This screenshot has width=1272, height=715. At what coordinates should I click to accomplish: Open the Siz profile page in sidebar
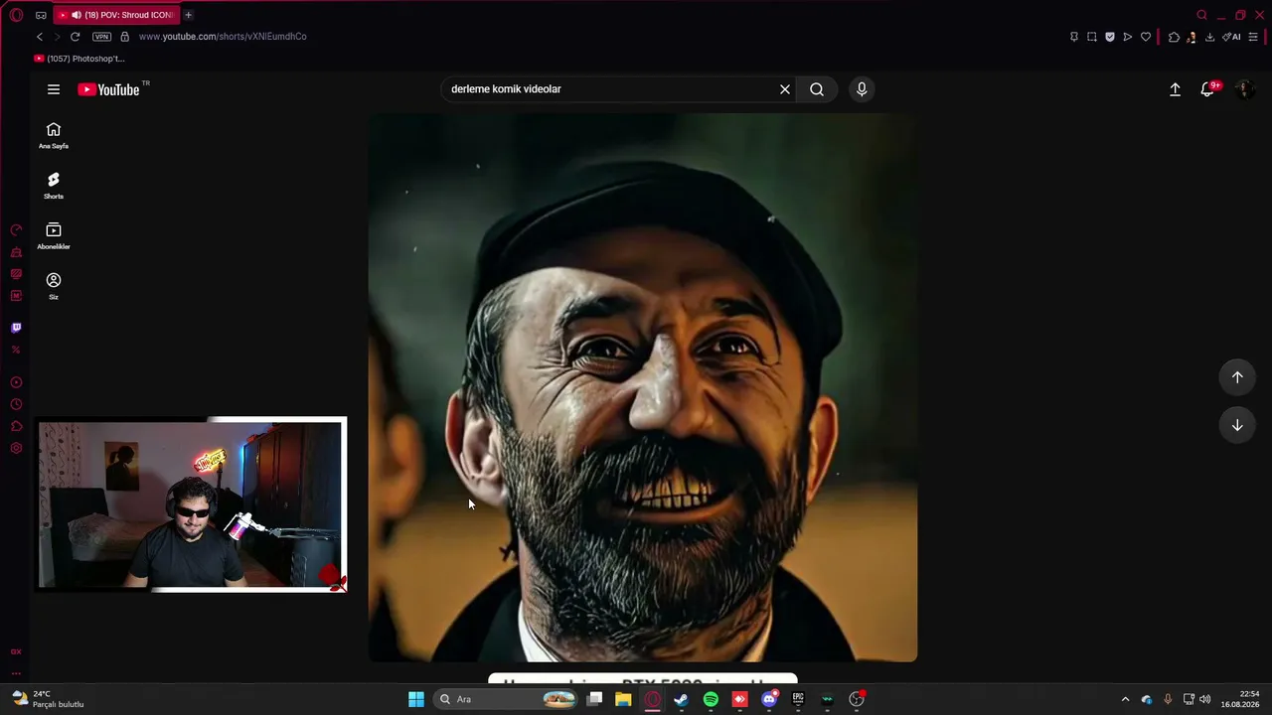[x=54, y=287]
